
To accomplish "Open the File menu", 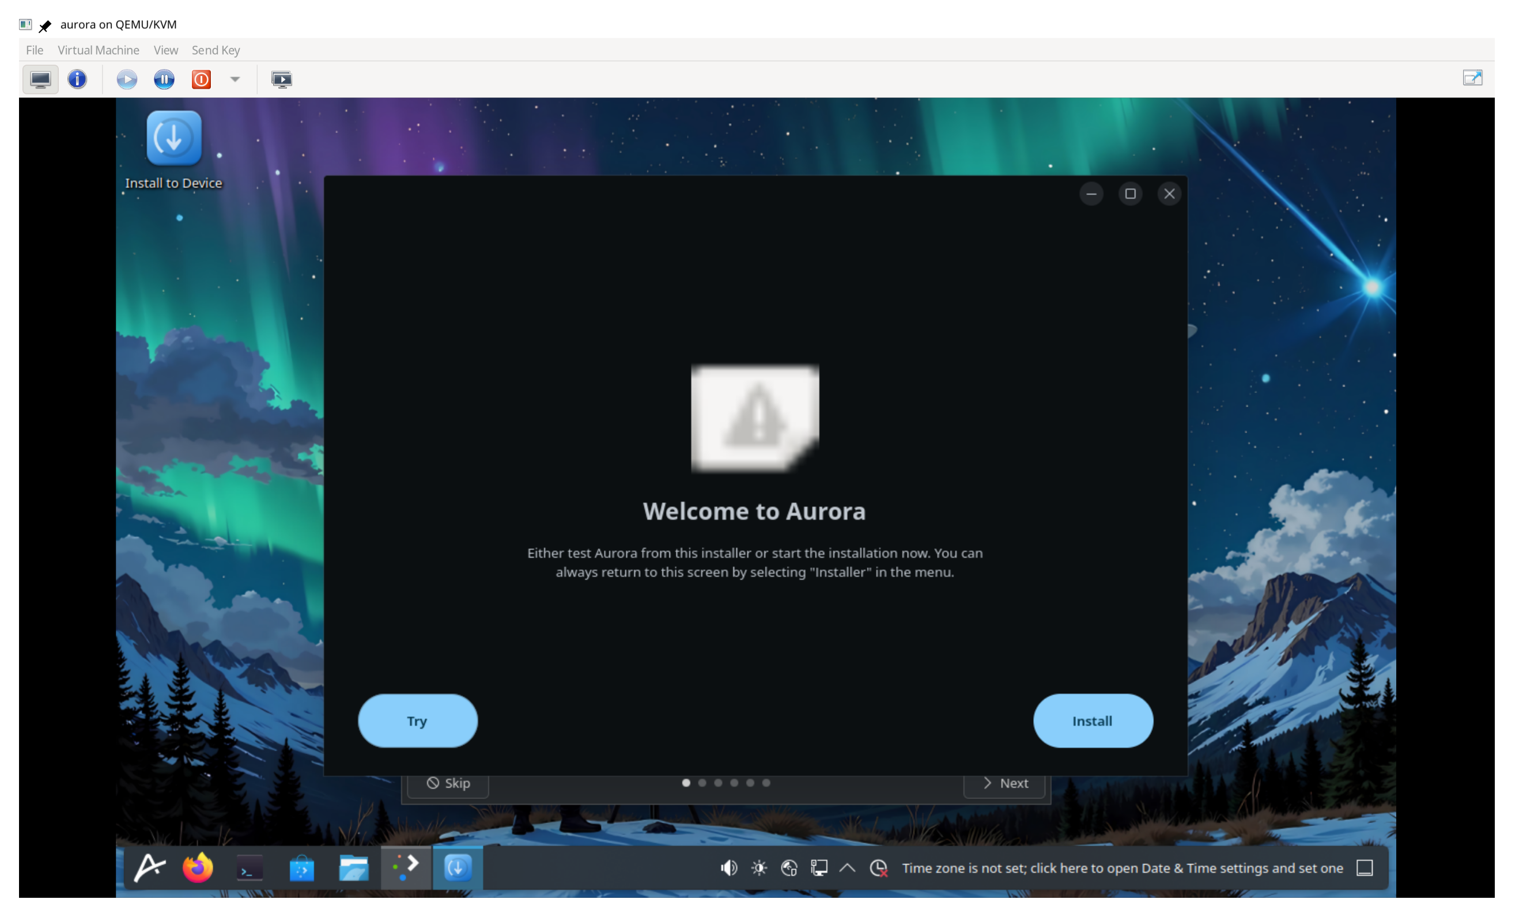I will point(35,50).
